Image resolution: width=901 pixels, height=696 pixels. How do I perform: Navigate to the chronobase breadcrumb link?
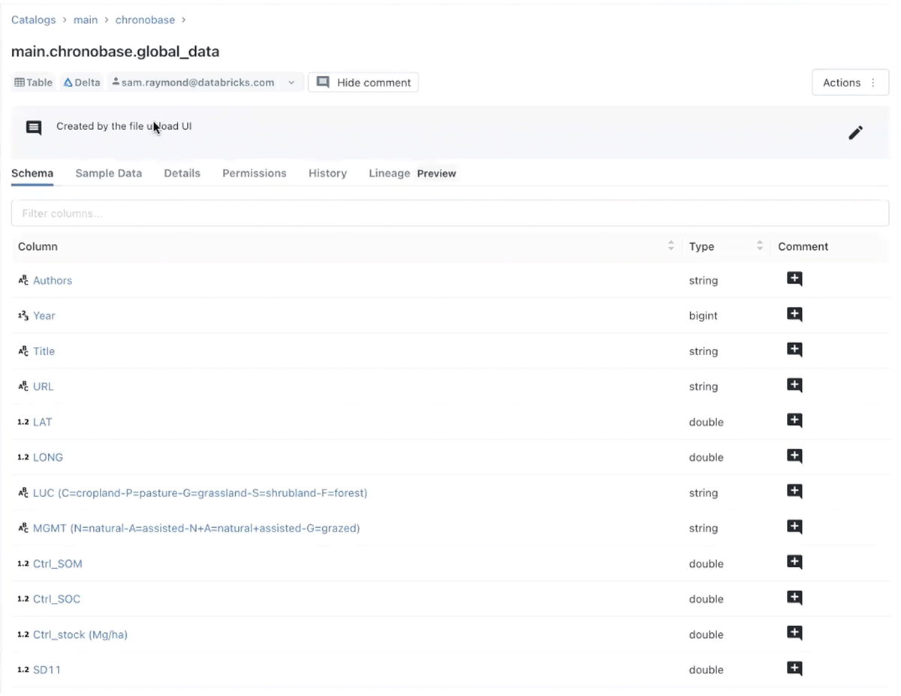tap(145, 20)
